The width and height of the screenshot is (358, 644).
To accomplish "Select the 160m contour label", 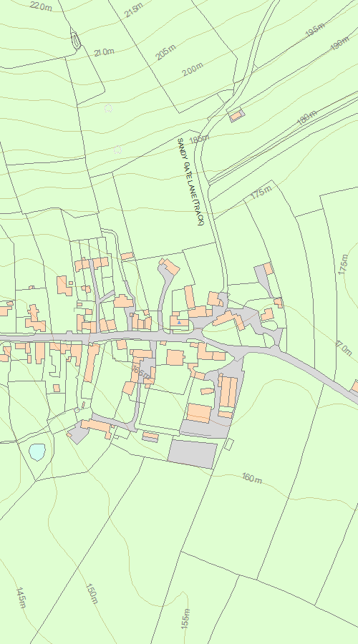I will pyautogui.click(x=252, y=478).
